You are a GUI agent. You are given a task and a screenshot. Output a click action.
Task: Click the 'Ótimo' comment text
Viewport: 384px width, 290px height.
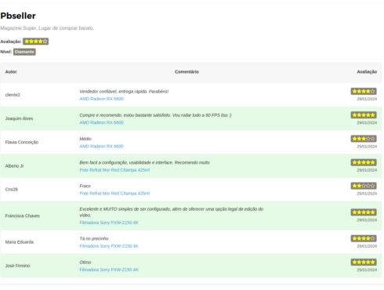pos(85,263)
